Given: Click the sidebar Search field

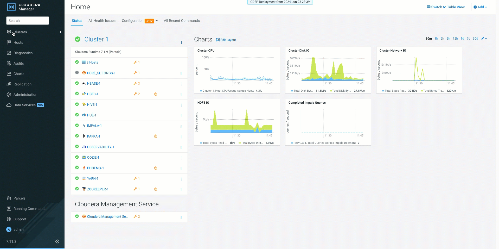Looking at the screenshot, I should [28, 21].
